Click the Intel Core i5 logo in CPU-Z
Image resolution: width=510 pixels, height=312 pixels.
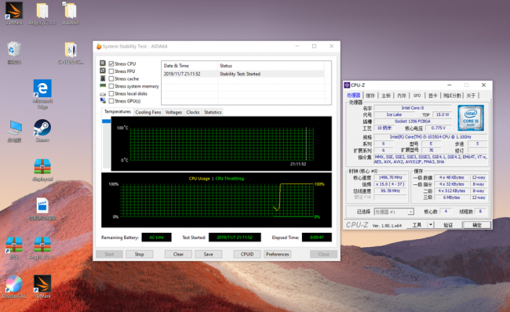471,118
